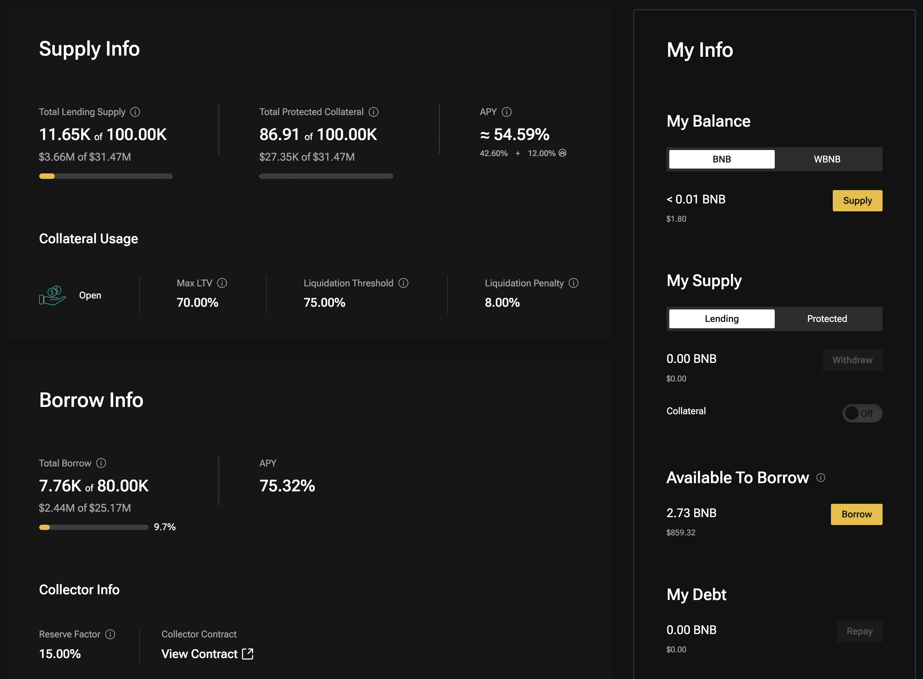
Task: Click the Repay button
Action: tap(859, 631)
